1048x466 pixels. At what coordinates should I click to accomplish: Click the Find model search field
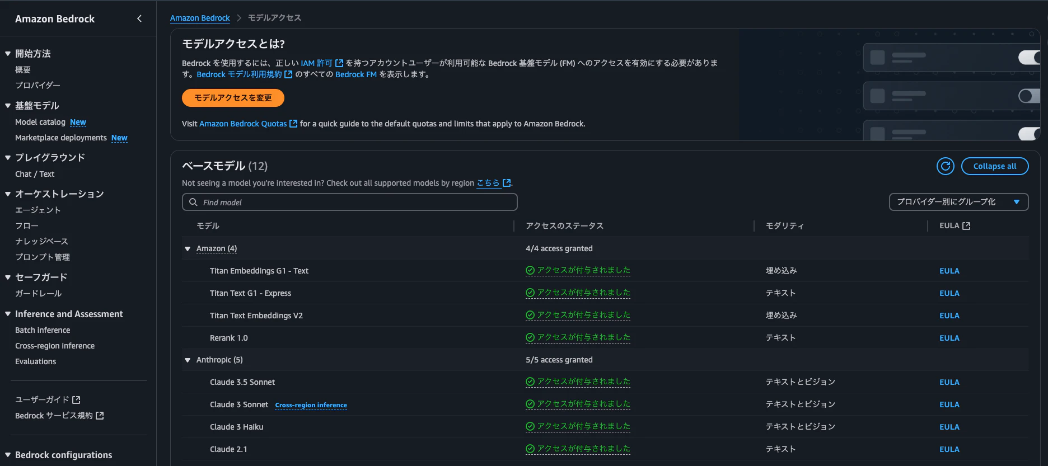tap(350, 202)
